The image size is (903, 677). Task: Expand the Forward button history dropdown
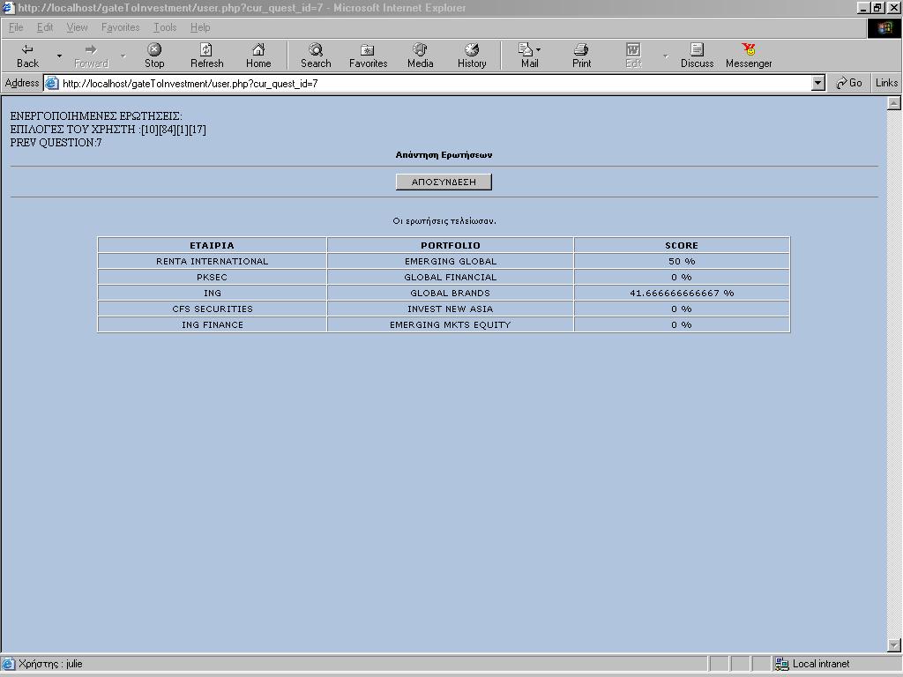tap(123, 56)
